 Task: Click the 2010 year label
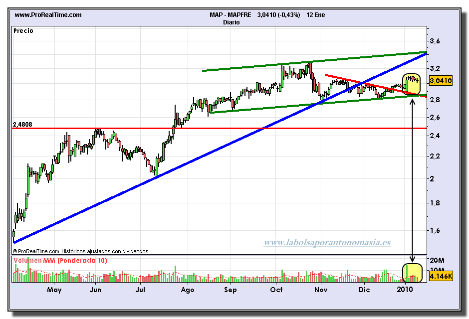tap(405, 290)
